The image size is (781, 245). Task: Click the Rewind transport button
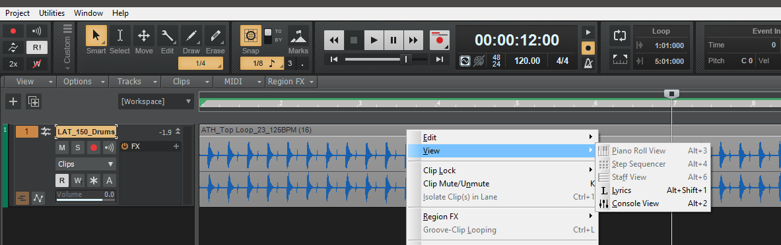click(334, 40)
